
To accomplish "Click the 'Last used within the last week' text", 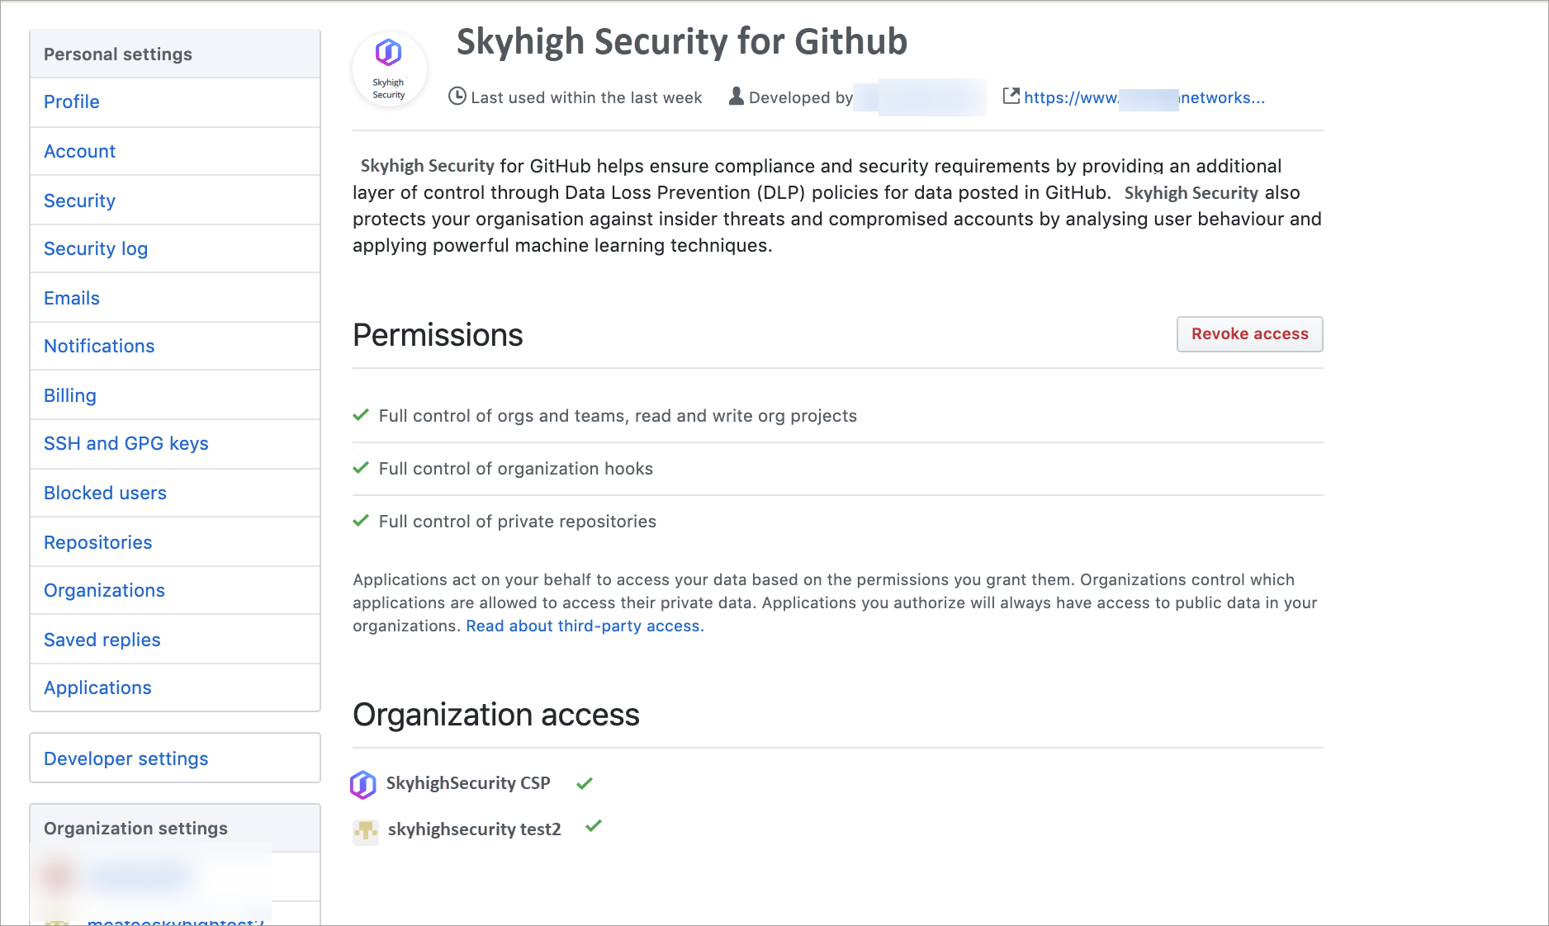I will [x=586, y=98].
